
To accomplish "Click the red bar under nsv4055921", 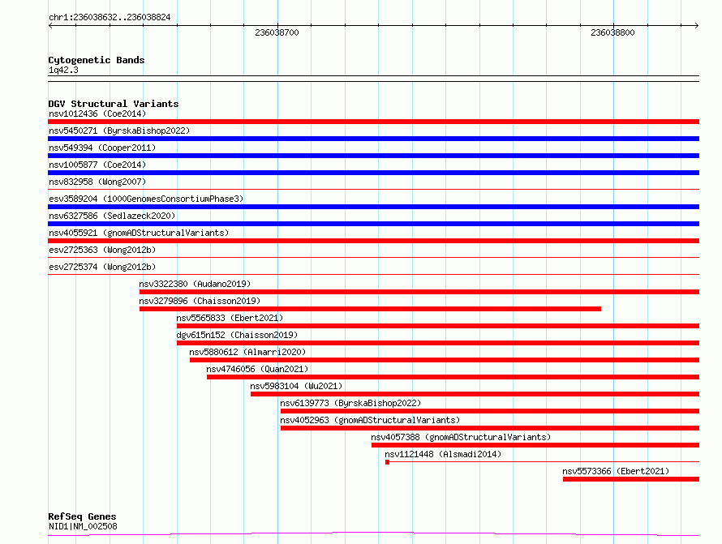I will [x=373, y=241].
